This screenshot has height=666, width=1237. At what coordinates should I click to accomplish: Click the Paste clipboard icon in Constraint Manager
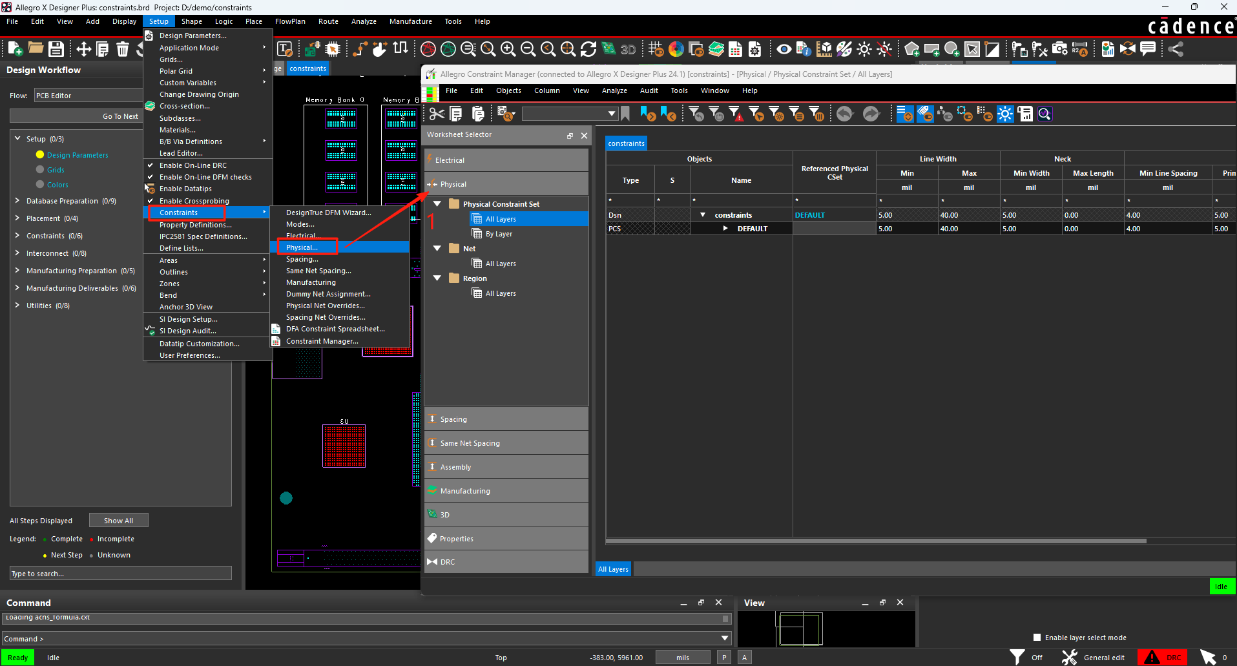[x=477, y=114]
